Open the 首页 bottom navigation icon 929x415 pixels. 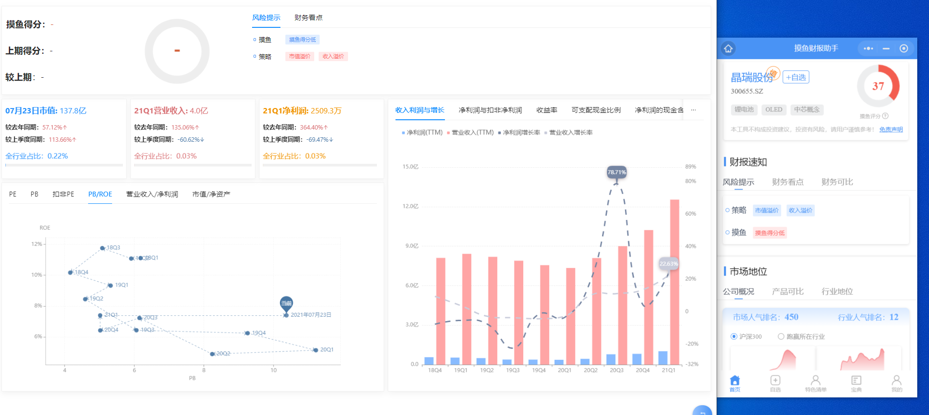tap(735, 384)
